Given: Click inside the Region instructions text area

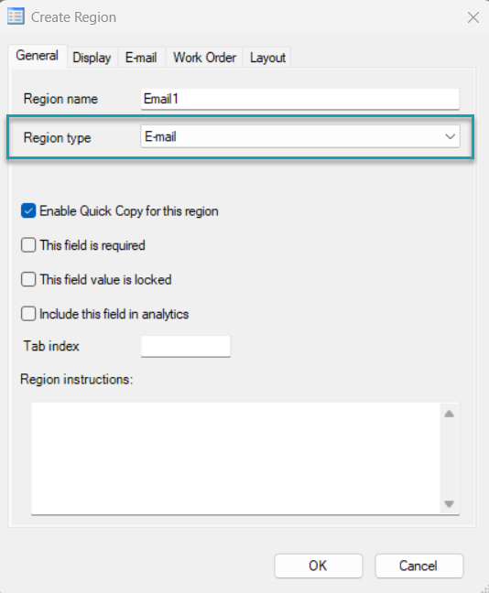Looking at the screenshot, I should point(235,458).
